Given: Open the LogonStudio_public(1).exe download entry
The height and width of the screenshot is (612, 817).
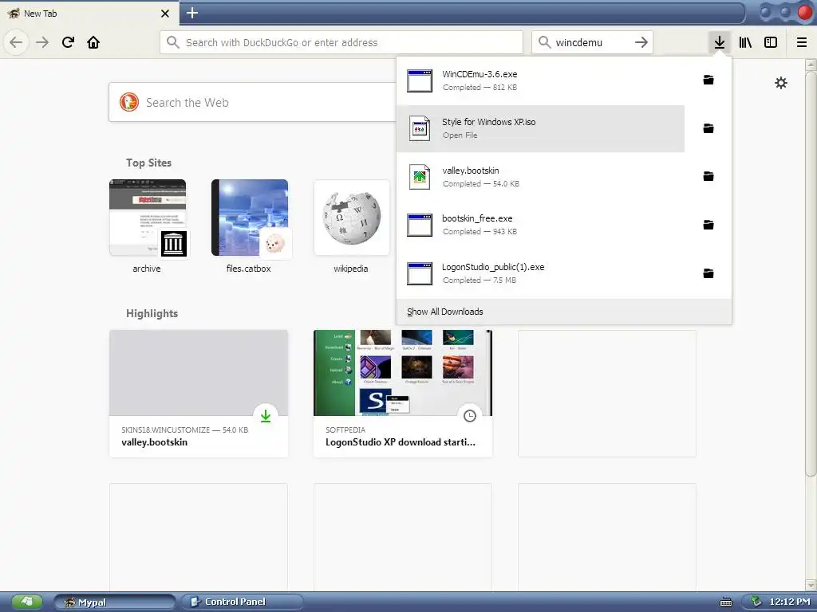Looking at the screenshot, I should [540, 274].
